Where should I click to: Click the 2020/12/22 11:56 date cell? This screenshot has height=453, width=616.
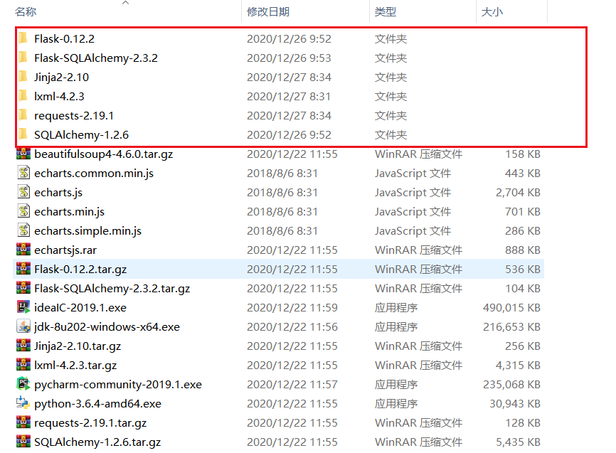click(x=292, y=327)
